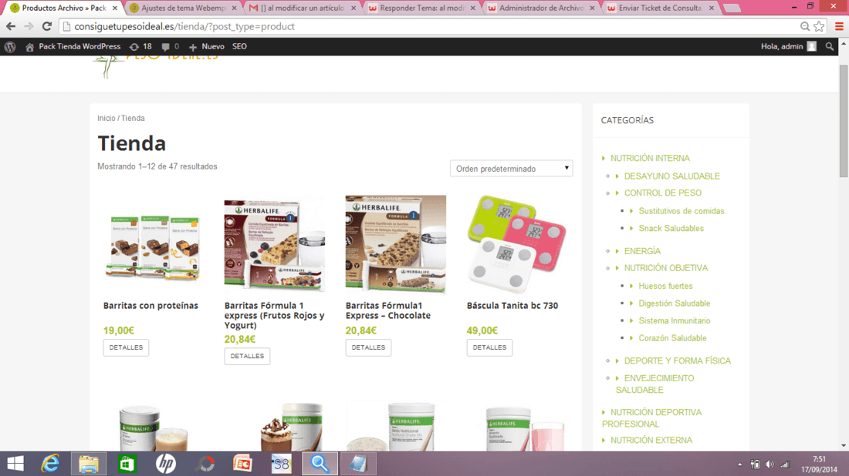
Task: Click the volume speaker icon in system tray
Action: (x=770, y=464)
